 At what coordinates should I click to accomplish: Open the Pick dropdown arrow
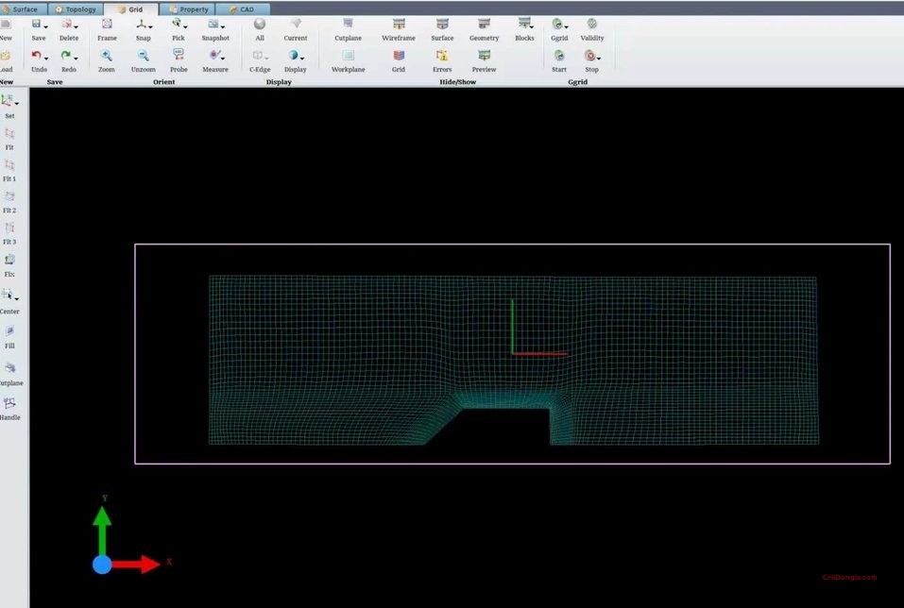pos(185,26)
